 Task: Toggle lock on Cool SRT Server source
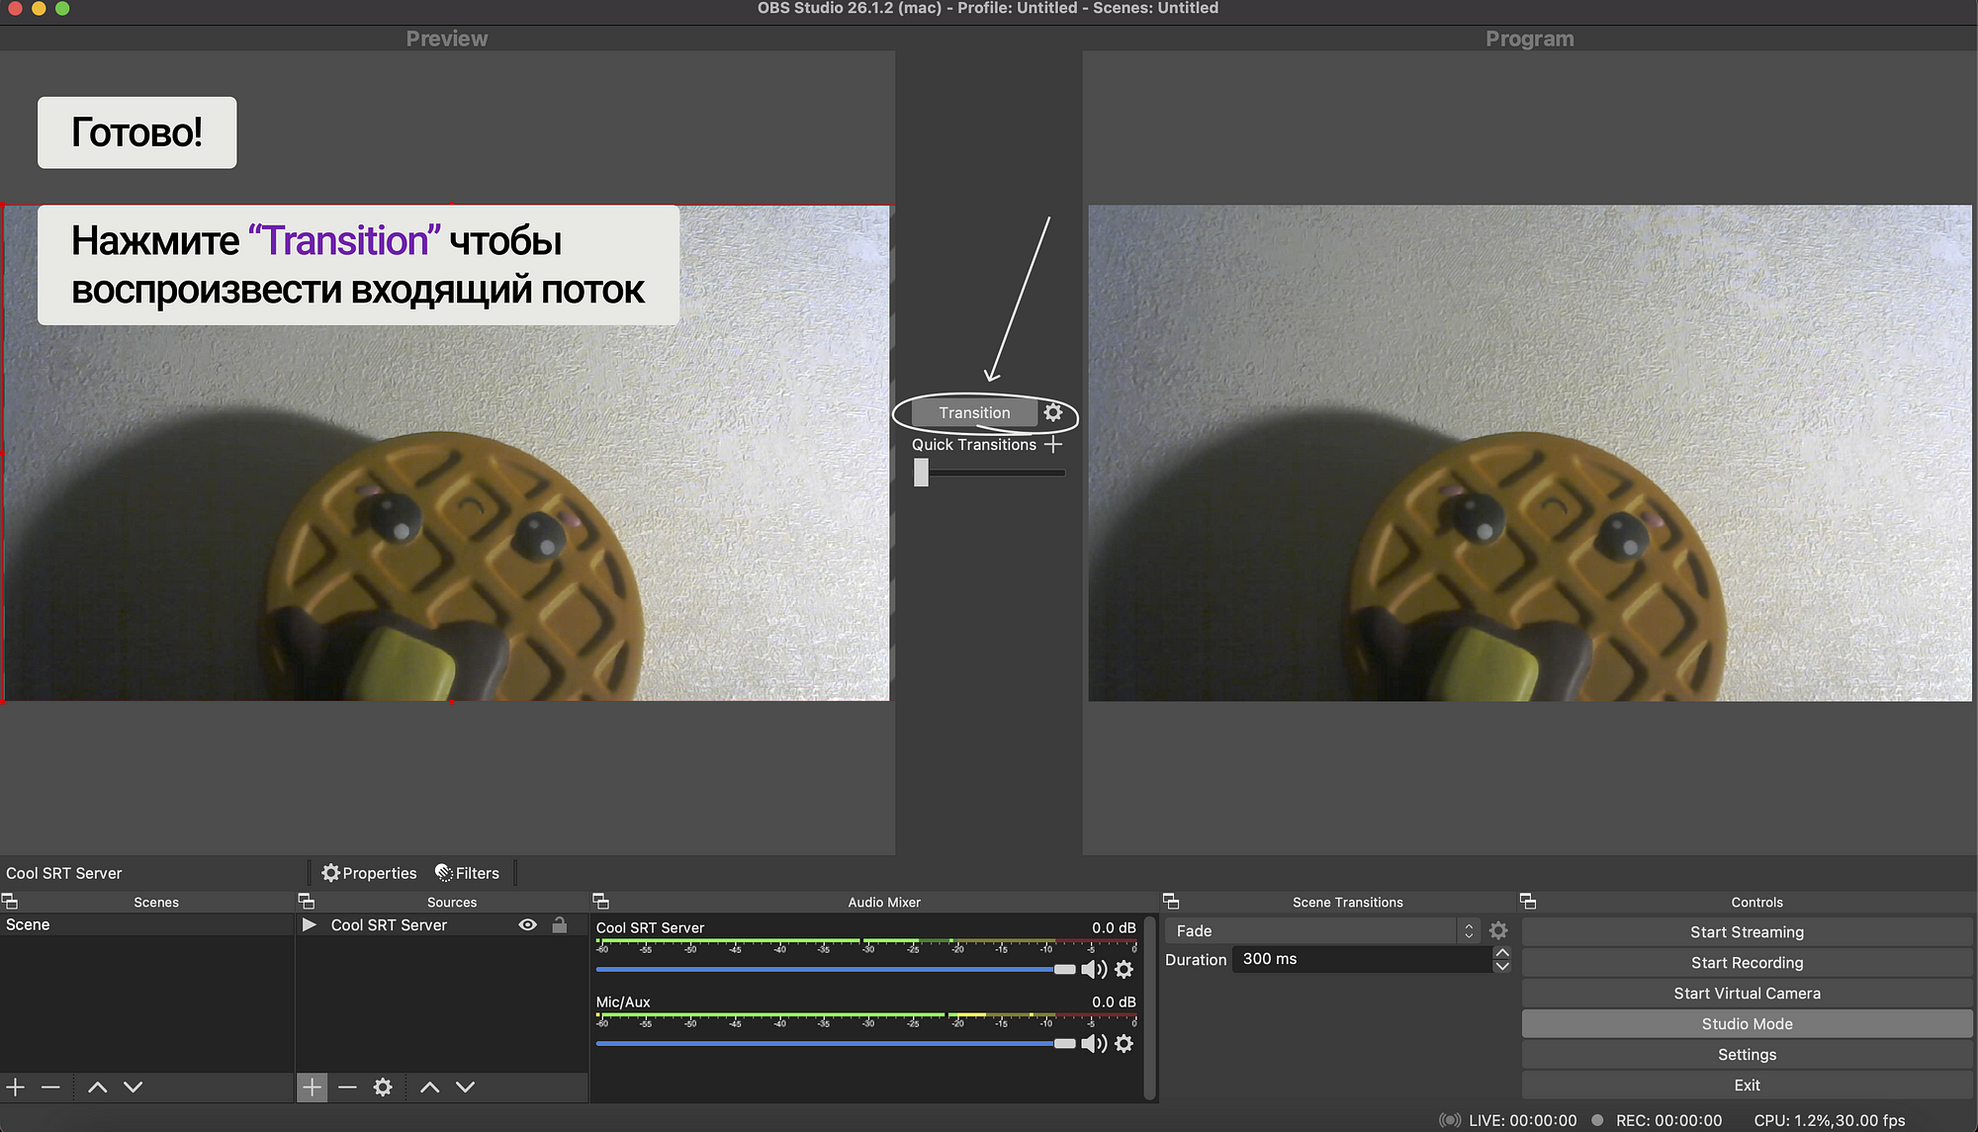click(559, 924)
